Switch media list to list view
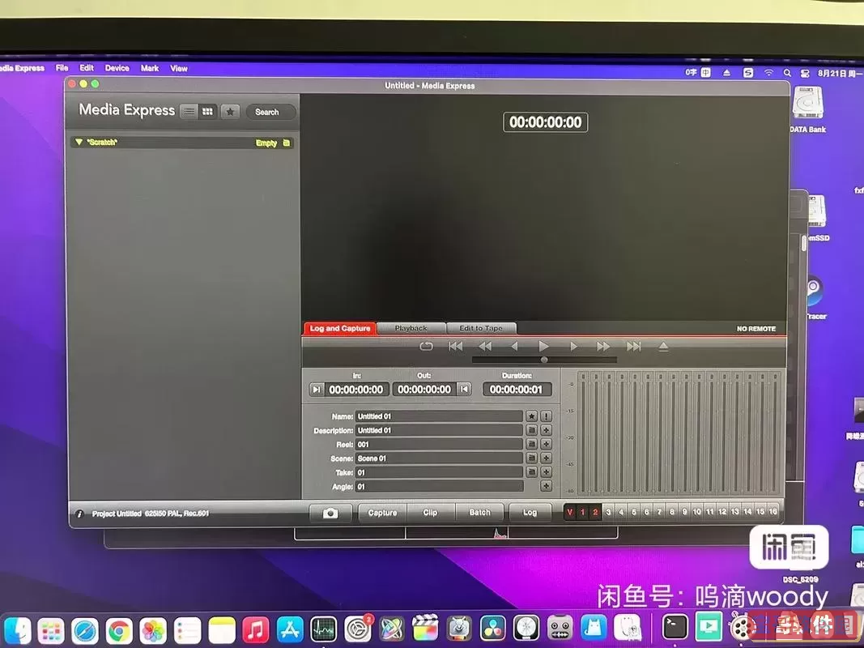864x648 pixels. 189,112
